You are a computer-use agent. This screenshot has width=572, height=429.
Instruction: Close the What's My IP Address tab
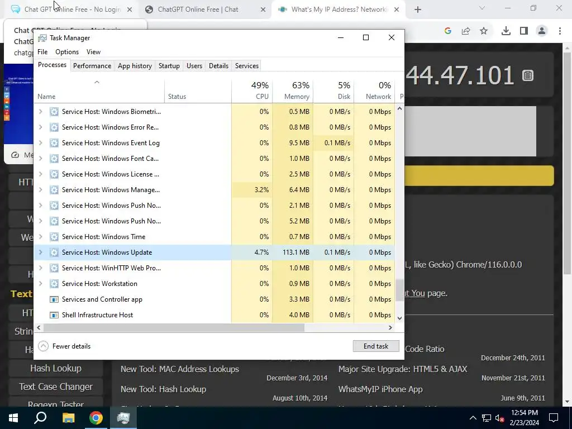pos(397,10)
